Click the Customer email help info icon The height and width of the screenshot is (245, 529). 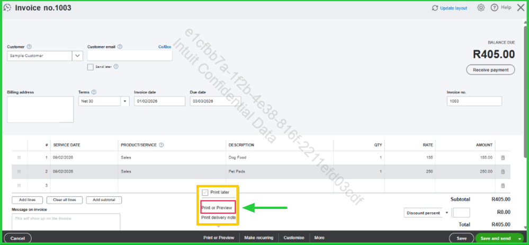(x=120, y=47)
